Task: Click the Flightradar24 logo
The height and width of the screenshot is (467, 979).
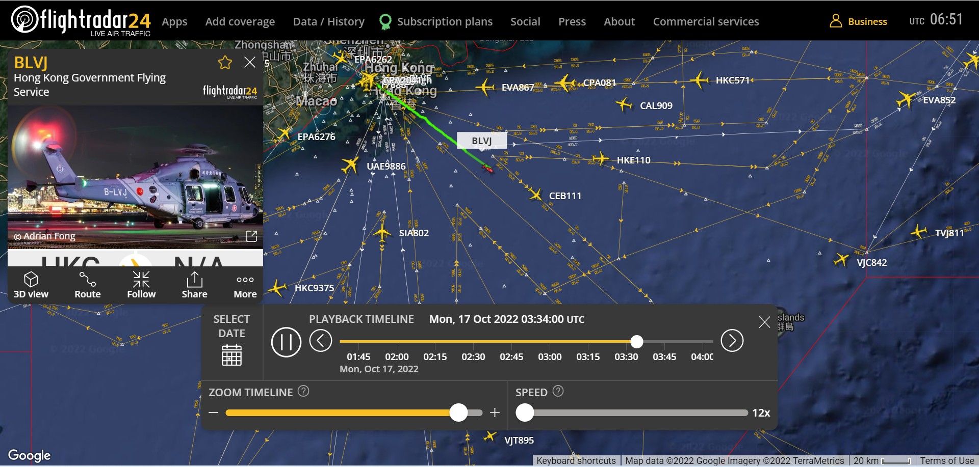Action: coord(81,21)
